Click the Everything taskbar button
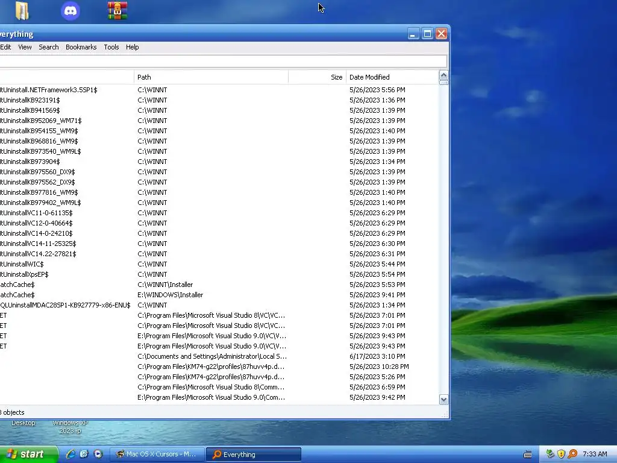This screenshot has width=617, height=463. [254, 455]
